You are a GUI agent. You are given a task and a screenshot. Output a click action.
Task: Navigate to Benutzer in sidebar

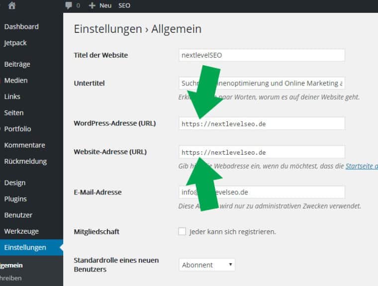tap(18, 215)
